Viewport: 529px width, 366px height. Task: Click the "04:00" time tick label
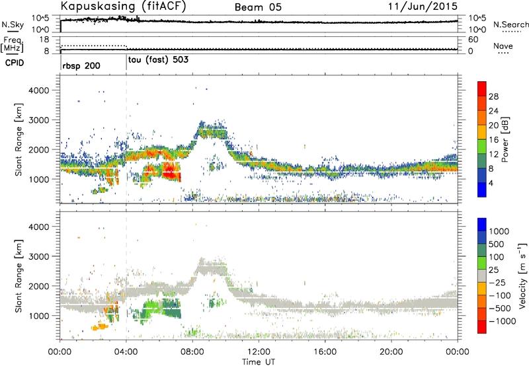[126, 352]
